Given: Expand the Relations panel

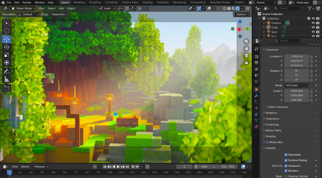Looking at the screenshot, I should 271,113.
